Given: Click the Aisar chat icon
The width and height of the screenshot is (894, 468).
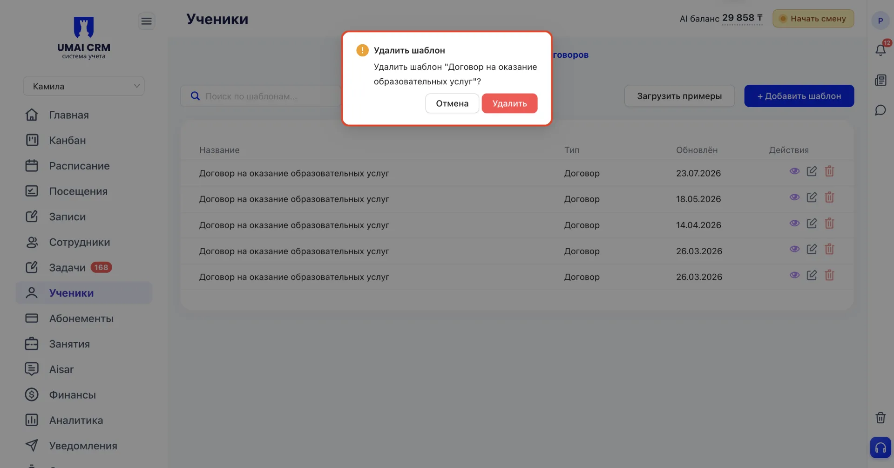Looking at the screenshot, I should point(32,369).
